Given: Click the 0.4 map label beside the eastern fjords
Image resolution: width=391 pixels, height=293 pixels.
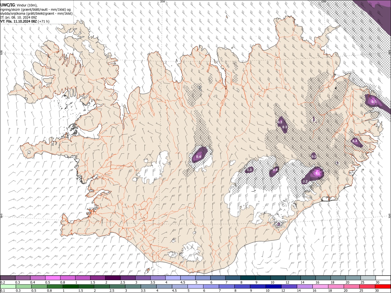Looking at the screenshot, I should pyautogui.click(x=355, y=141).
